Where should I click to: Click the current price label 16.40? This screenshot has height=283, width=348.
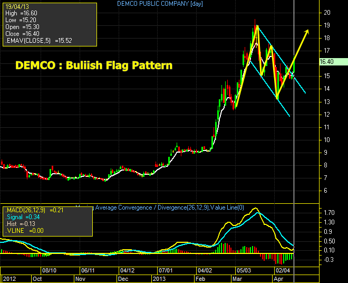[x=326, y=62]
